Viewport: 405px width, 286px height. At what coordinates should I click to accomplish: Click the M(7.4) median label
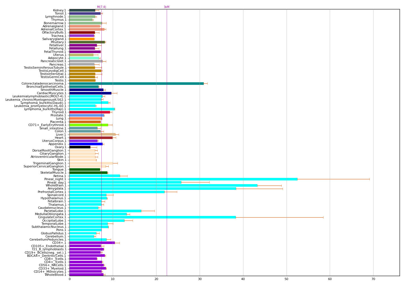tap(101, 7)
